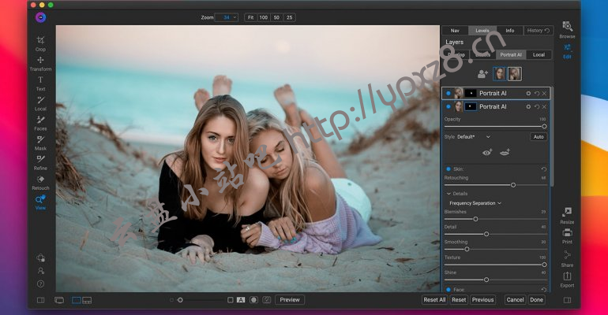Image resolution: width=608 pixels, height=315 pixels.
Task: Click the mask thumbnail on second Portrait AI layer
Action: tap(471, 106)
